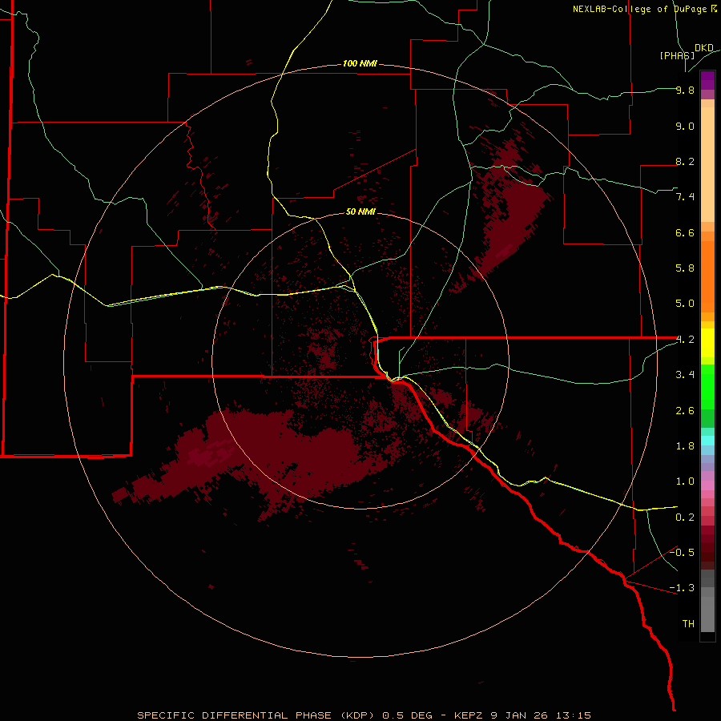This screenshot has height=721, width=721.
Task: Click the orange segment of color bar
Action: click(x=707, y=276)
